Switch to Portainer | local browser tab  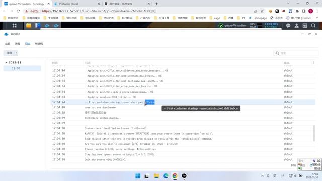point(76,4)
